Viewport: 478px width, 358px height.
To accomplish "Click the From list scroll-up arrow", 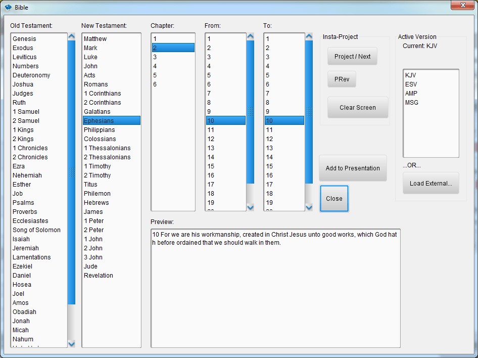I will pyautogui.click(x=250, y=37).
